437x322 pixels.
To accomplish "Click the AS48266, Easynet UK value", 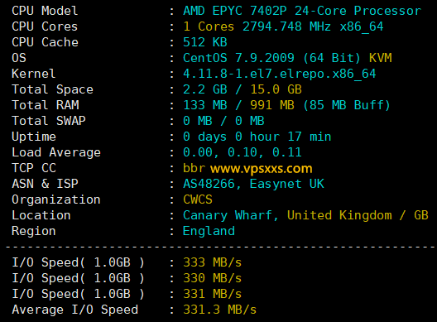I will click(x=253, y=184).
